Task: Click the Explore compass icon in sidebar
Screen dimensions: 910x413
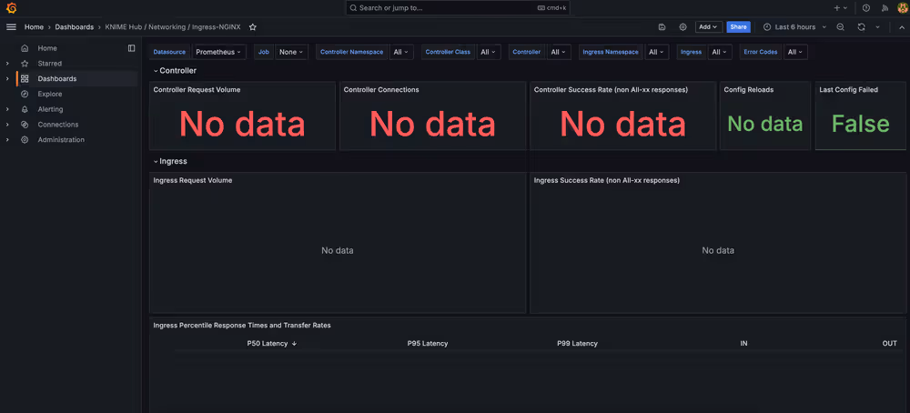Action: point(25,94)
